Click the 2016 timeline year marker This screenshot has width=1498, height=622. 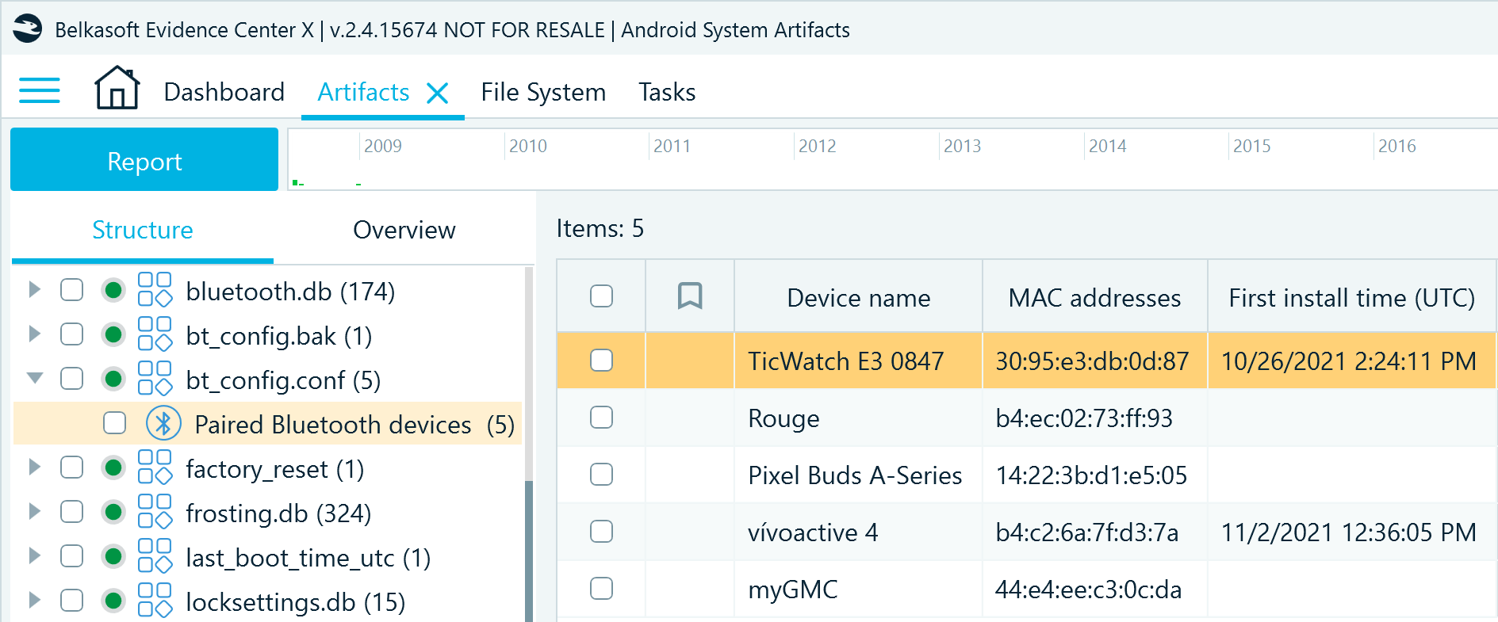click(1396, 146)
